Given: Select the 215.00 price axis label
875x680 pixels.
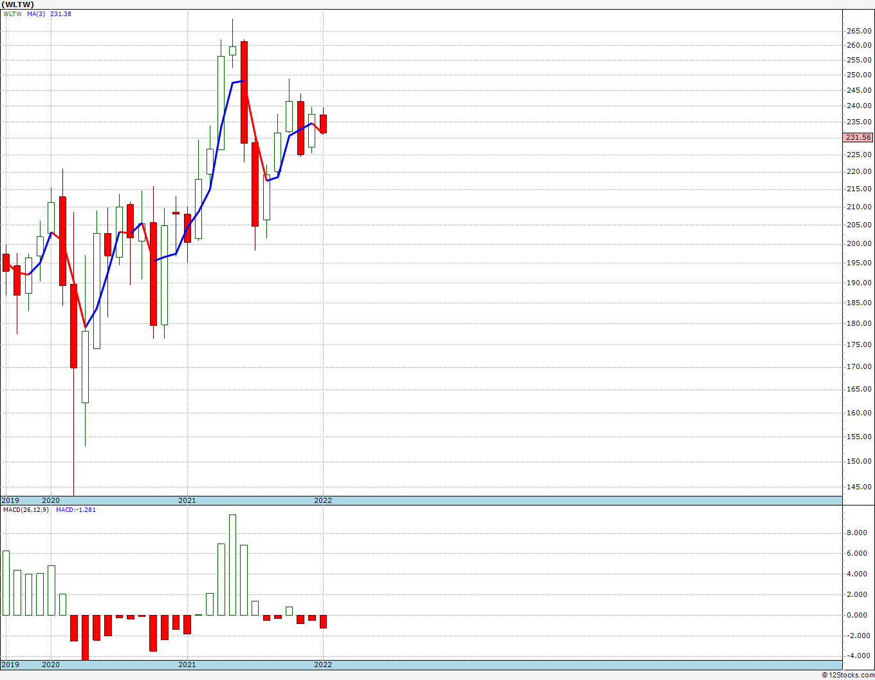Looking at the screenshot, I should click(860, 189).
